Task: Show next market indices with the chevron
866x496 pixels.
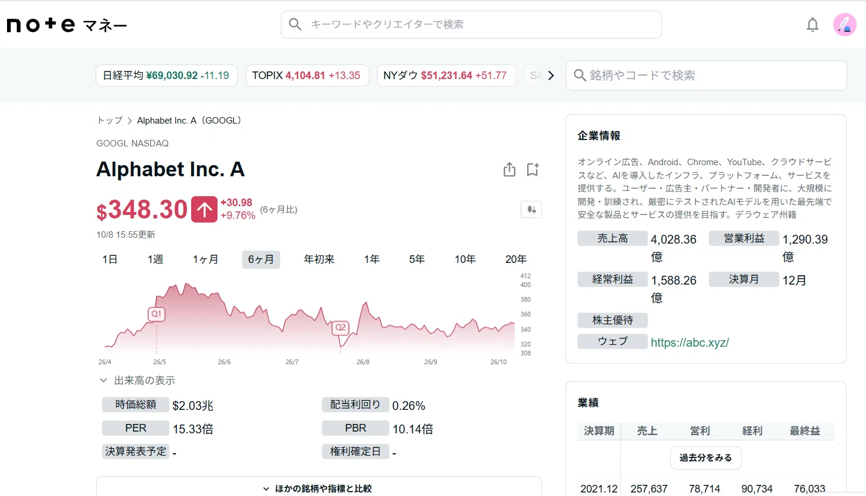Action: [551, 76]
